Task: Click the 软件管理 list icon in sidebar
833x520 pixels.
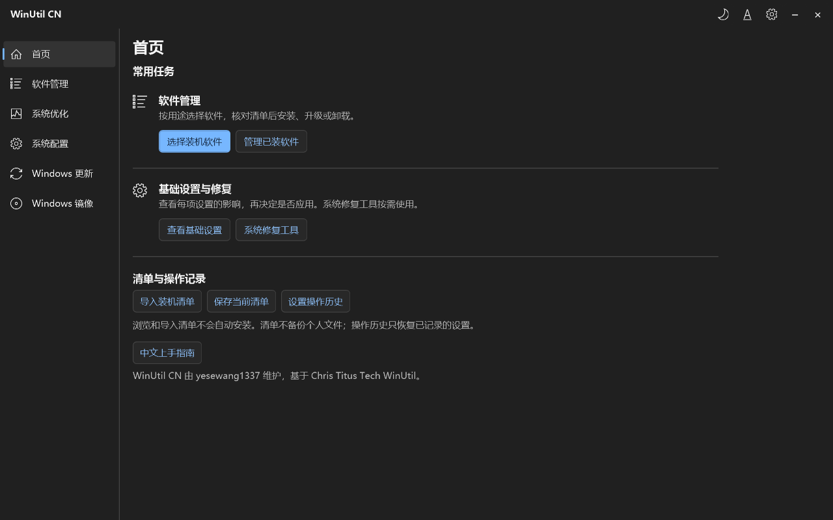Action: [16, 84]
